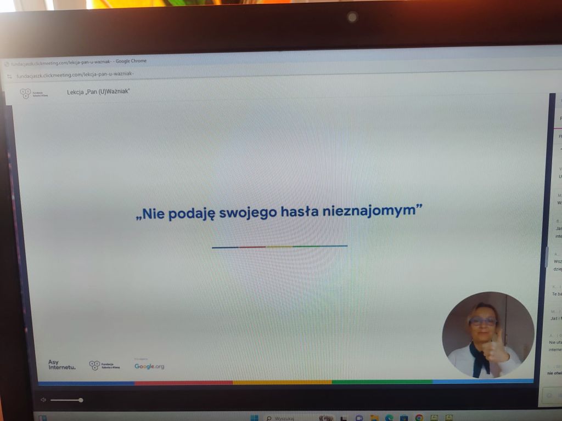Click the chat panel collapse handle
The image size is (562, 421).
click(x=547, y=257)
